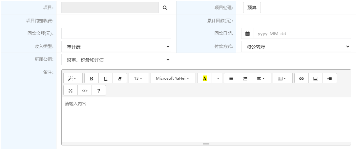Expand the 所属公司 dropdown
The image size is (357, 150).
coord(116,59)
